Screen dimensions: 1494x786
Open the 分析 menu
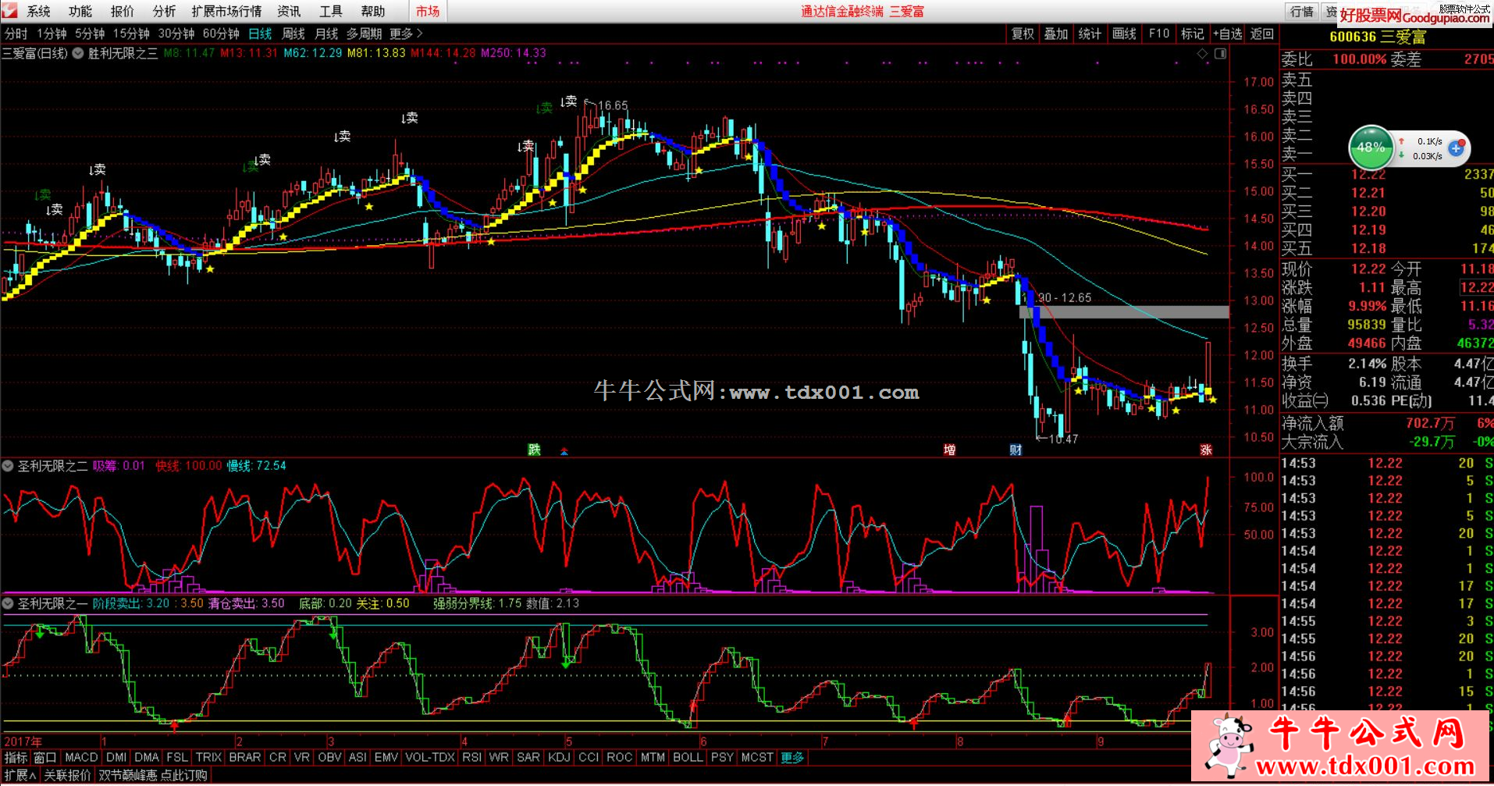(164, 11)
